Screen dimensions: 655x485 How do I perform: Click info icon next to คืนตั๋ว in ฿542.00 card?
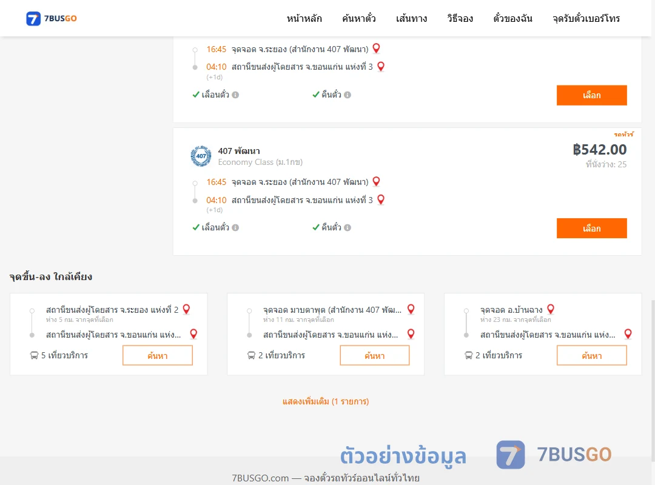pyautogui.click(x=348, y=228)
